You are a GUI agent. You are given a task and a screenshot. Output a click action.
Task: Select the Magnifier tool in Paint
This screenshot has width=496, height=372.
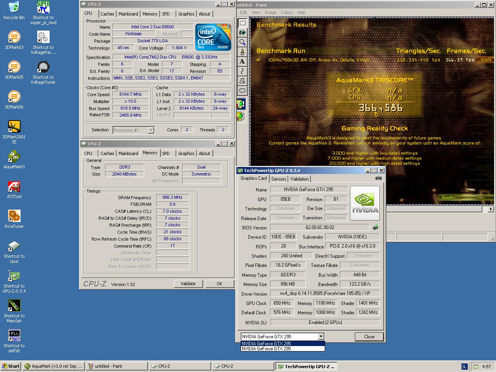tap(243, 42)
